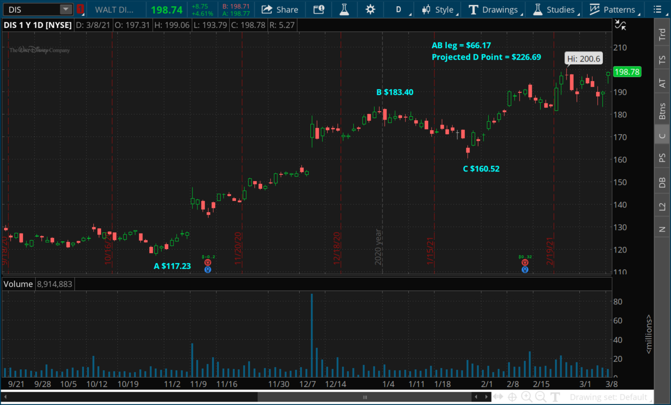Open the N side tab
The height and width of the screenshot is (405, 671).
[x=663, y=229]
